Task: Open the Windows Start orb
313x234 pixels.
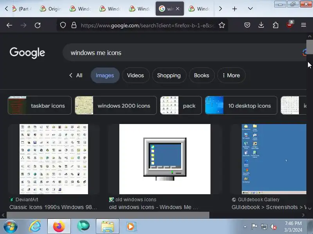Action: click(10, 227)
